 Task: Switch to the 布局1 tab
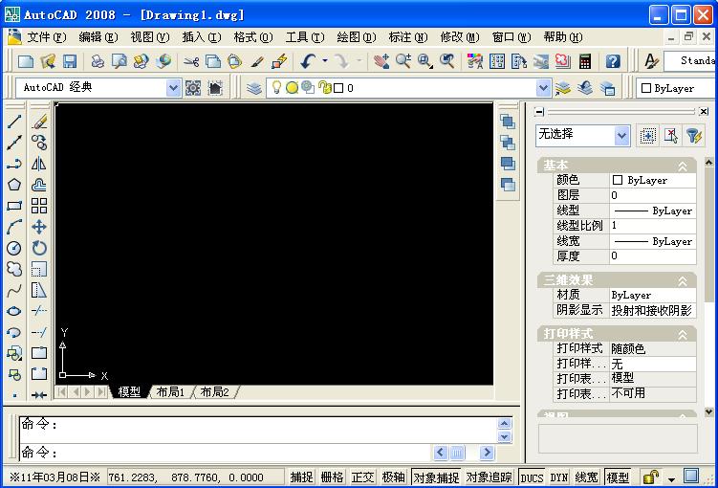(x=170, y=391)
